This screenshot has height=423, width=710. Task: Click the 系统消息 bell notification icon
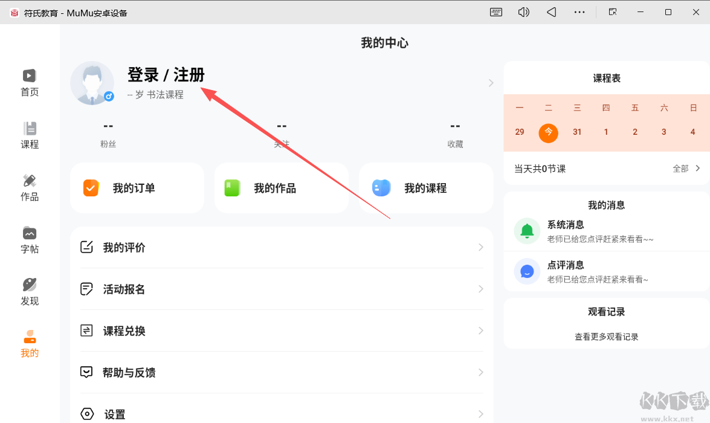pos(527,231)
